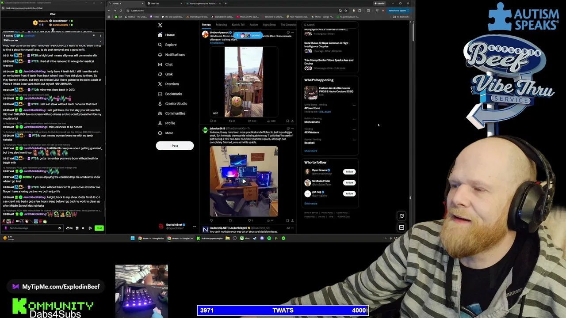Screen dimensions: 566x318
Task: Bookmark theburntpeanut's post
Action: pyautogui.click(x=287, y=121)
